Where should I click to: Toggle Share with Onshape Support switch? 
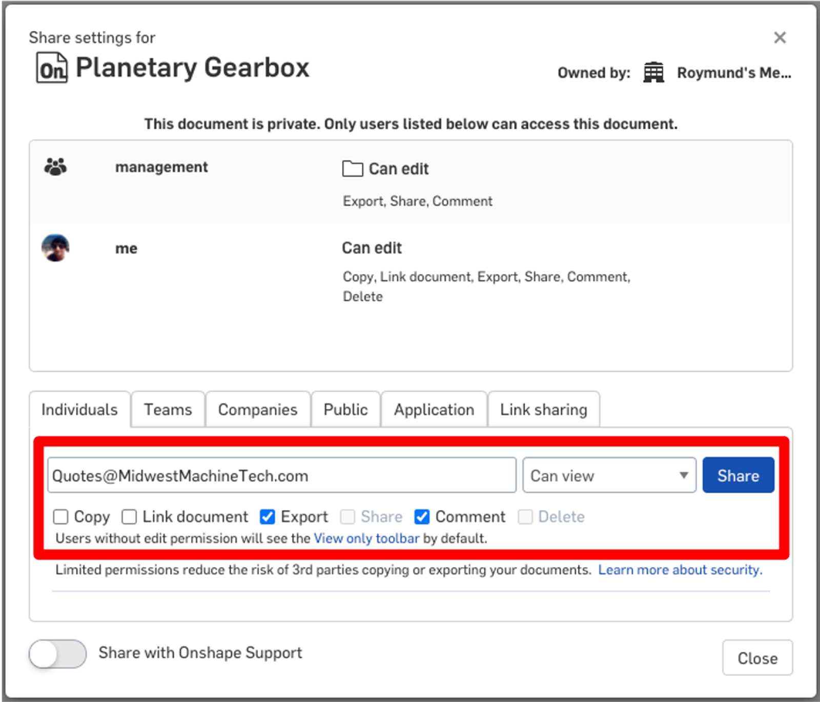coord(57,654)
